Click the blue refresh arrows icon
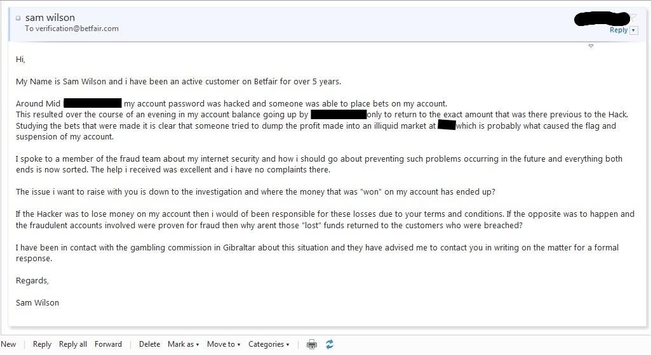 (x=330, y=344)
